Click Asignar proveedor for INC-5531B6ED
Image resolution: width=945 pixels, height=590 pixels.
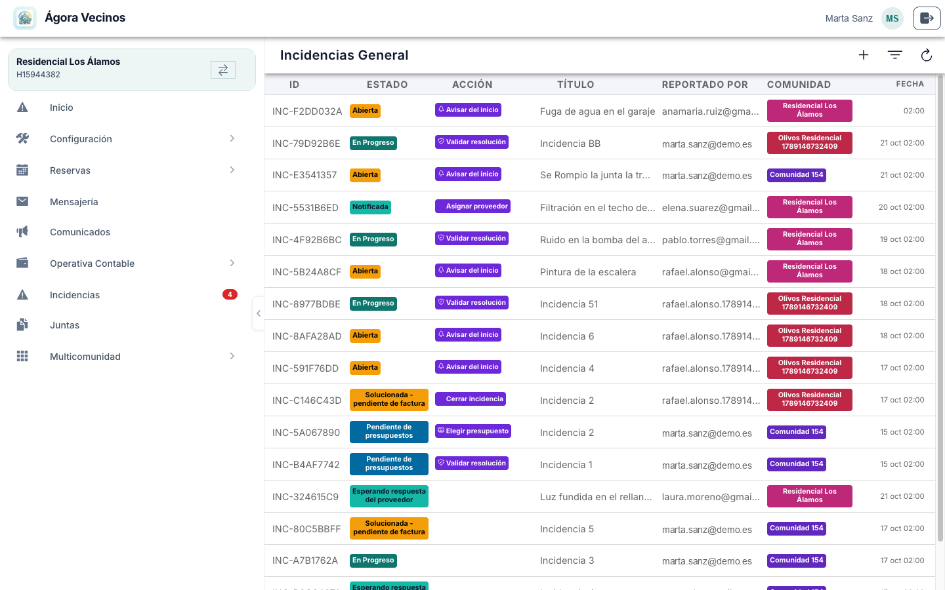(x=472, y=206)
